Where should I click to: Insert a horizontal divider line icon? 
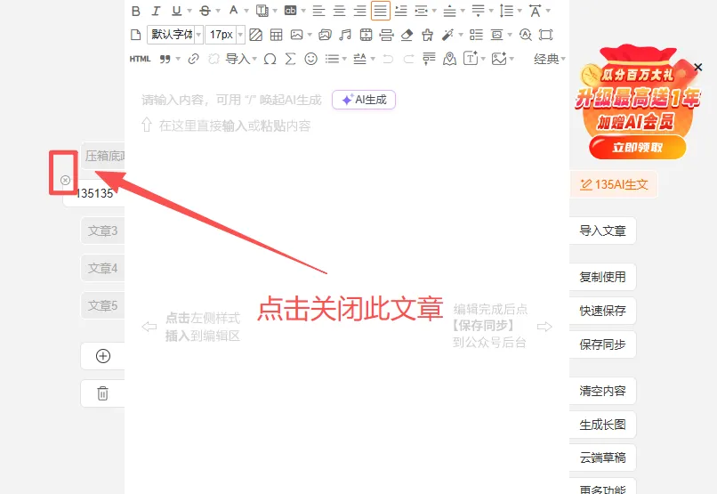coord(386,35)
